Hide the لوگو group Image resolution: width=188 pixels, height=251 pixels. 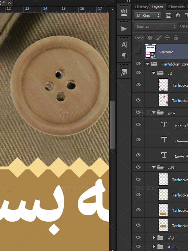138,237
